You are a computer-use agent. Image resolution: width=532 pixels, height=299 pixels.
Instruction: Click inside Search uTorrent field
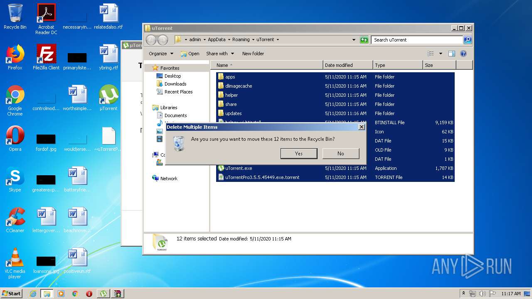click(417, 40)
